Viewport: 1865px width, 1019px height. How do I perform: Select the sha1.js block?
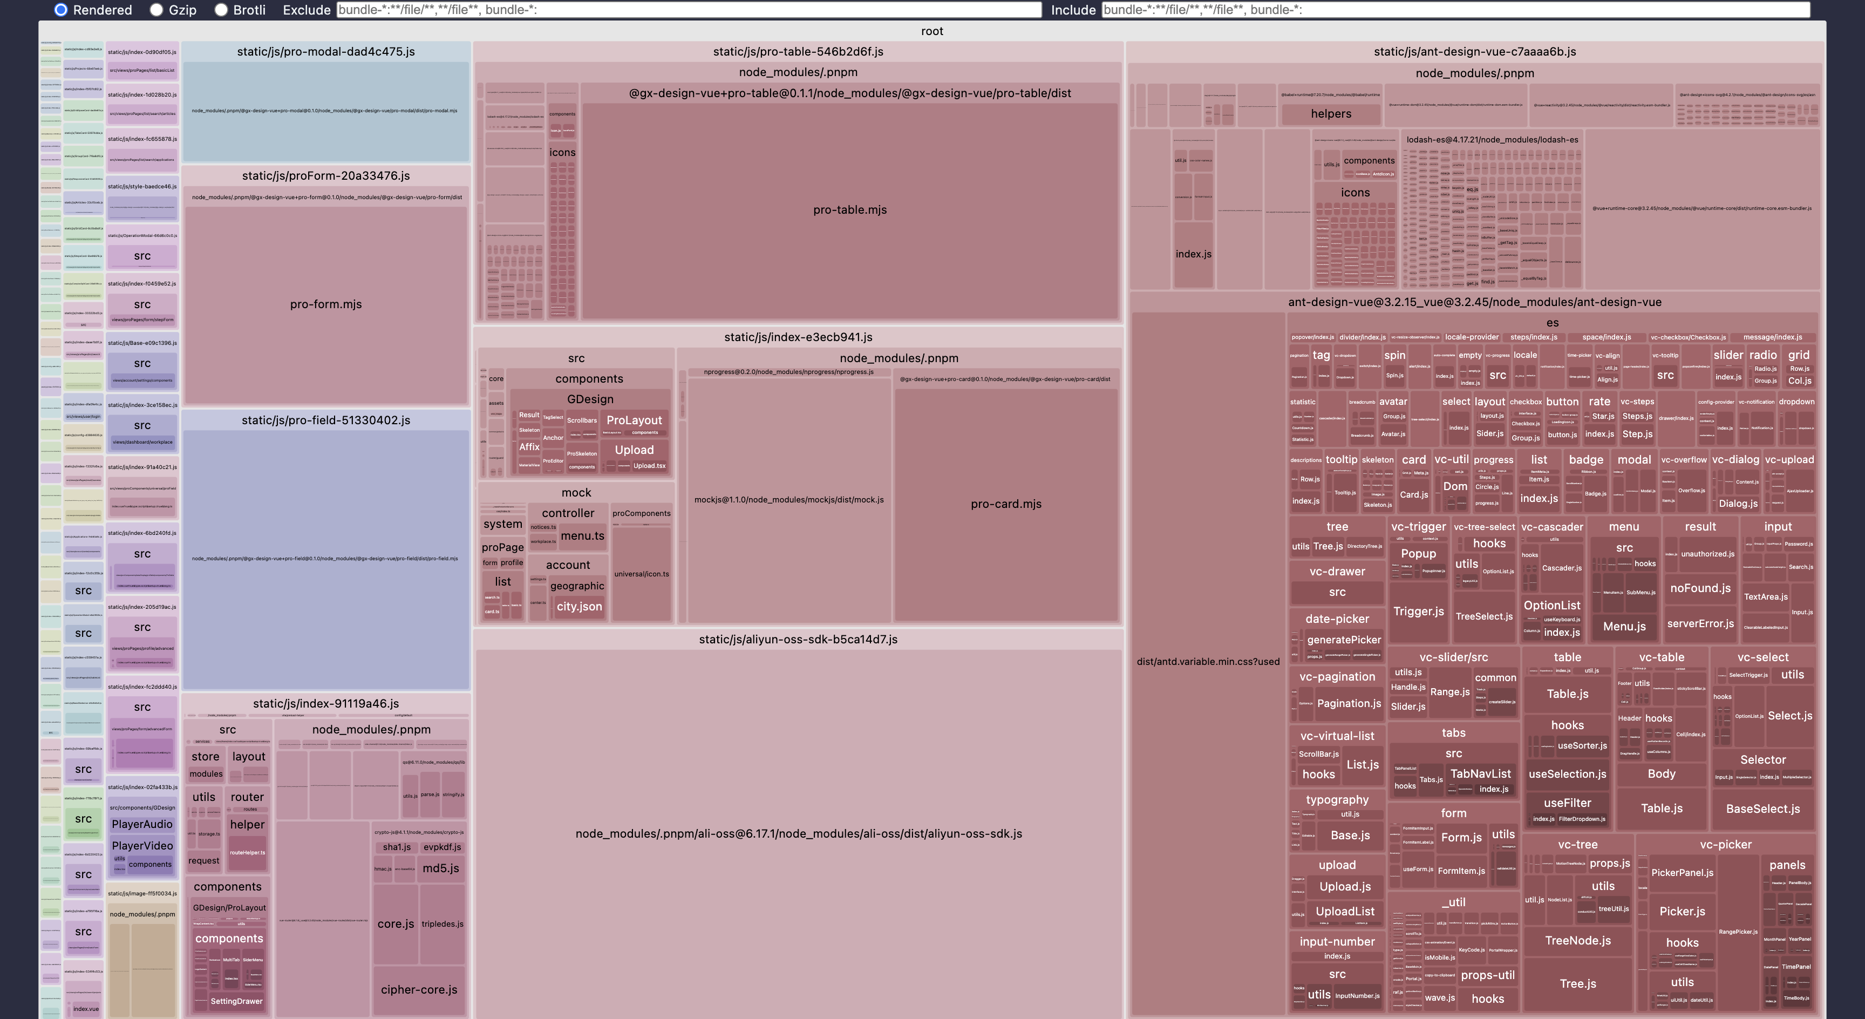(x=396, y=847)
